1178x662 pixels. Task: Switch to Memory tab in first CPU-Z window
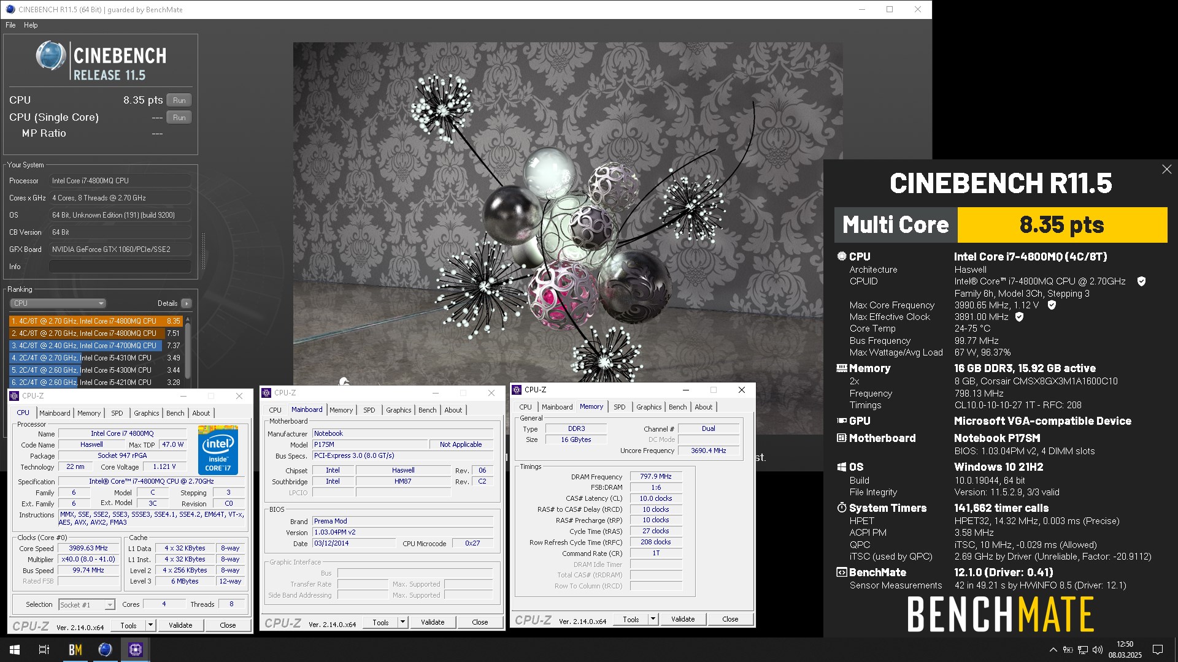[89, 413]
